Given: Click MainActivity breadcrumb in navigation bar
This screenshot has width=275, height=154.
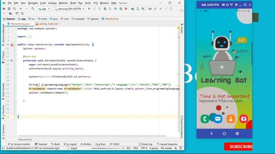Looking at the screenshot, I should coord(110,19).
